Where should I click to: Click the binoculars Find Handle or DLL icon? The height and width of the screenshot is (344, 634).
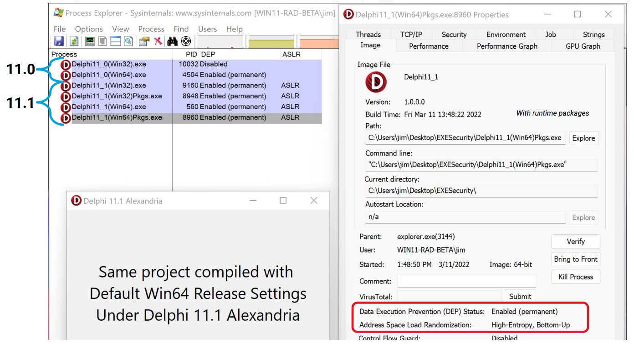click(x=172, y=41)
